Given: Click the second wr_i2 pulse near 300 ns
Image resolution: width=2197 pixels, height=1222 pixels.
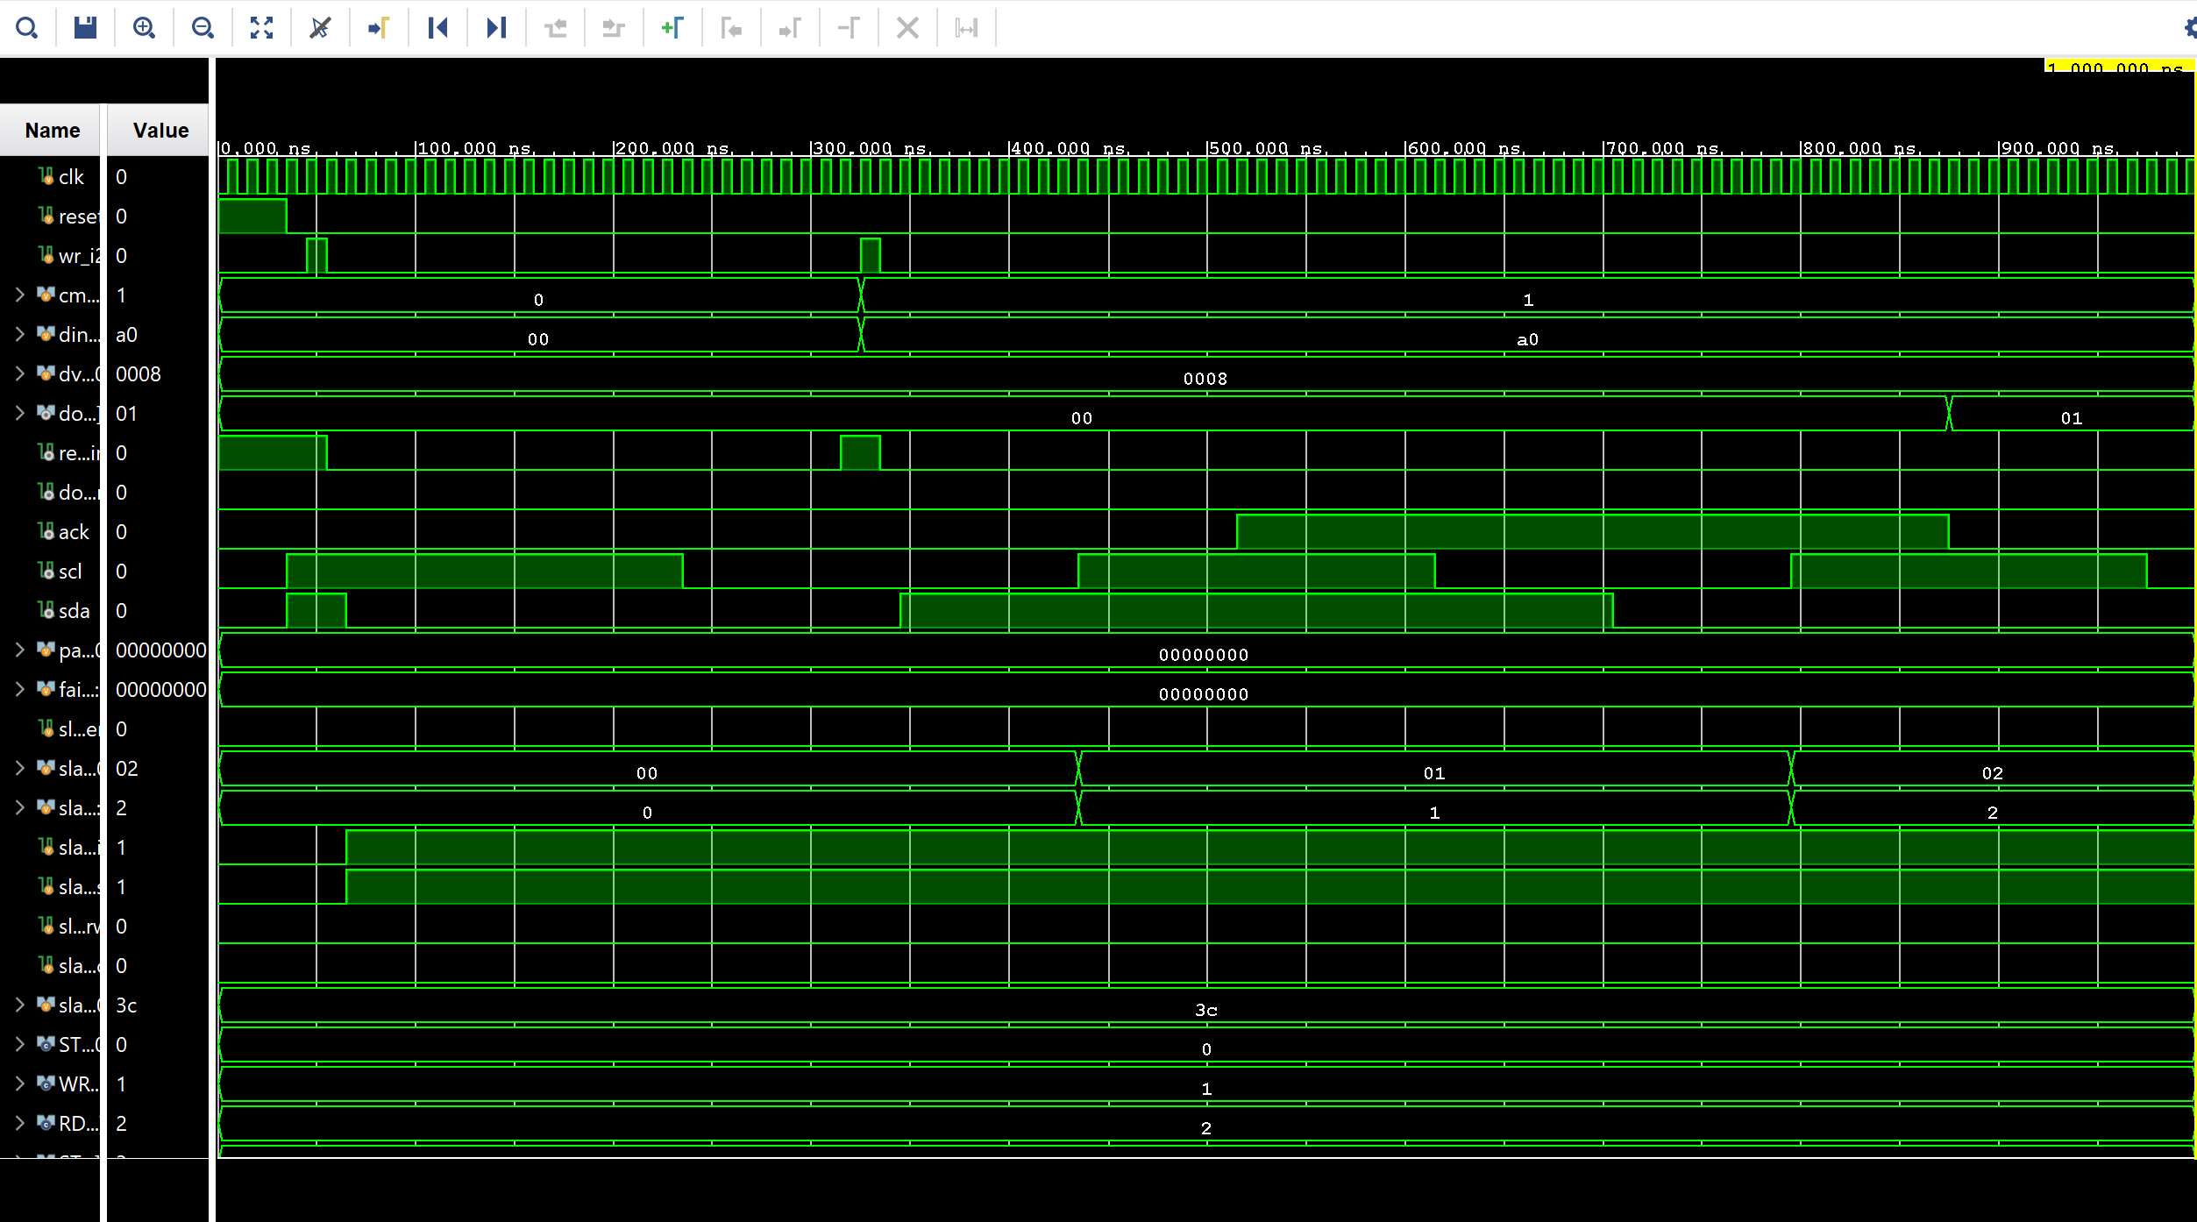Looking at the screenshot, I should 870,255.
